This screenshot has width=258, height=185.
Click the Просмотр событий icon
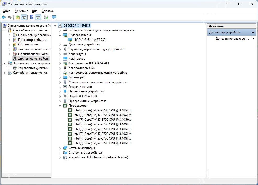(x=15, y=40)
